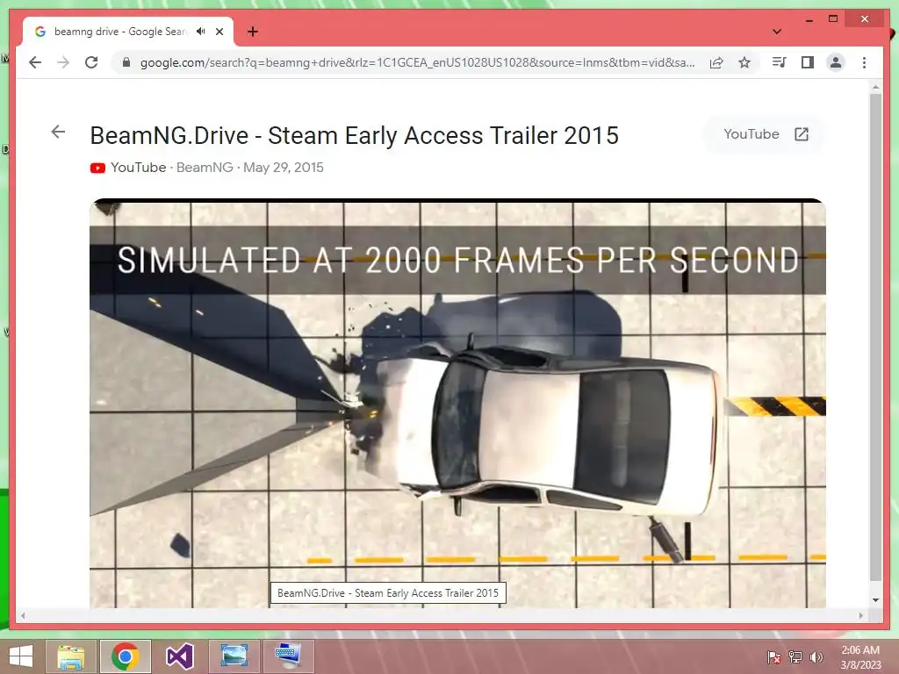Screen dimensions: 899x674
Task: Click the BeamNG.Drive trailer title
Action: pyautogui.click(x=355, y=136)
